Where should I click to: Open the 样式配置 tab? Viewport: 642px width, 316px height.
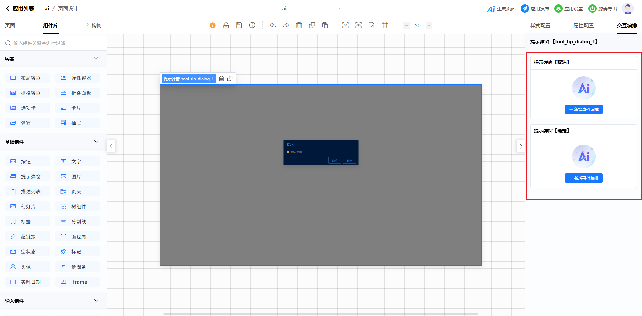[540, 26]
